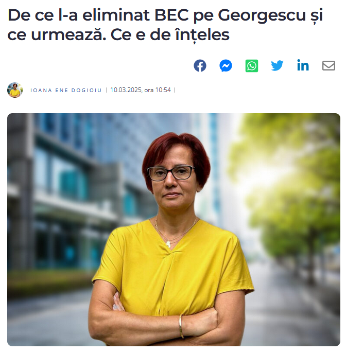This screenshot has width=346, height=354.
Task: Share the article on LinkedIn
Action: point(303,65)
